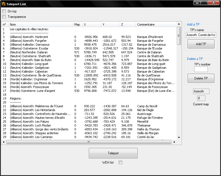Click comment Halte du Thorium

[148, 129]
